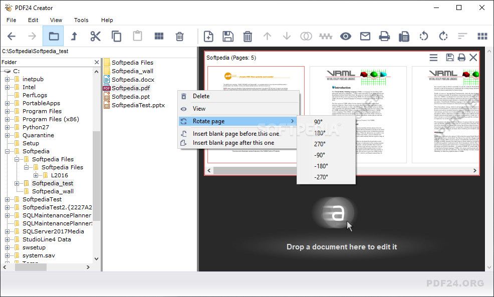Viewport: 494px width, 297px height.
Task: Go back with the left arrow toolbar icon
Action: (12, 37)
